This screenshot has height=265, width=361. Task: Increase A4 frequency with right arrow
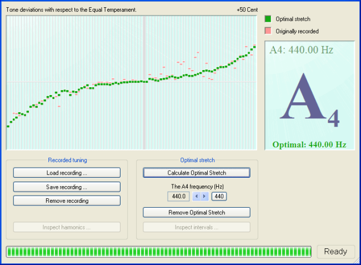point(204,197)
